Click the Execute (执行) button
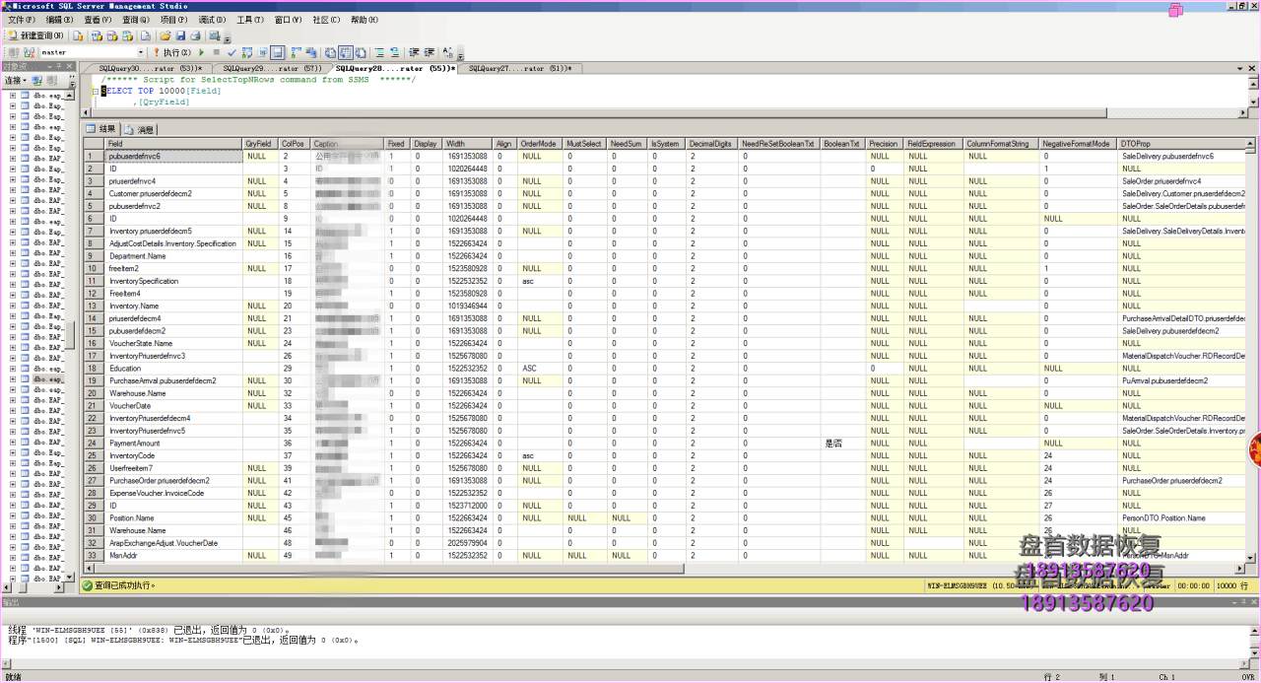This screenshot has height=683, width=1261. (172, 52)
